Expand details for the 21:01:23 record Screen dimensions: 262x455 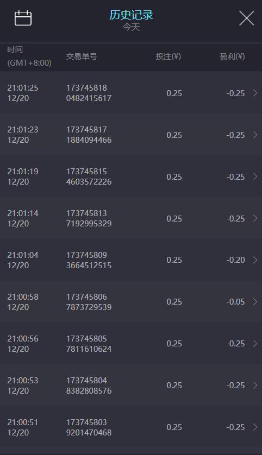click(x=255, y=135)
